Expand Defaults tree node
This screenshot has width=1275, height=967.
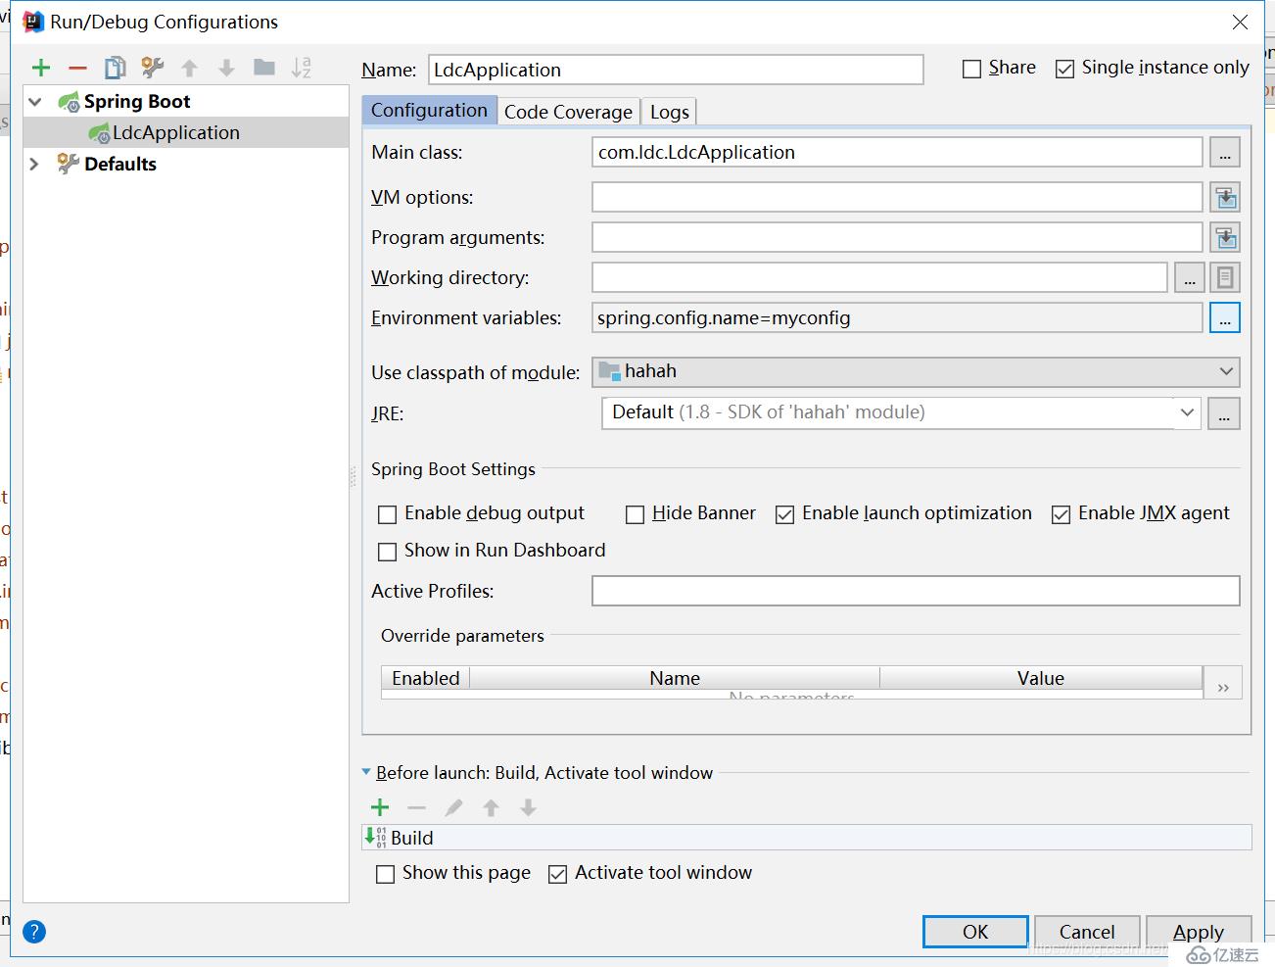point(34,164)
